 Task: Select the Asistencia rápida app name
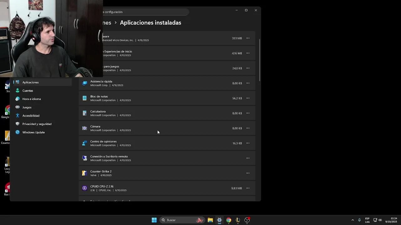click(101, 82)
